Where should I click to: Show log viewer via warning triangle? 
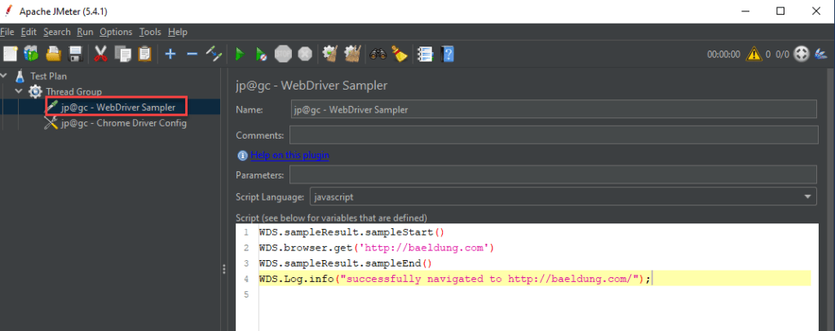tap(753, 54)
